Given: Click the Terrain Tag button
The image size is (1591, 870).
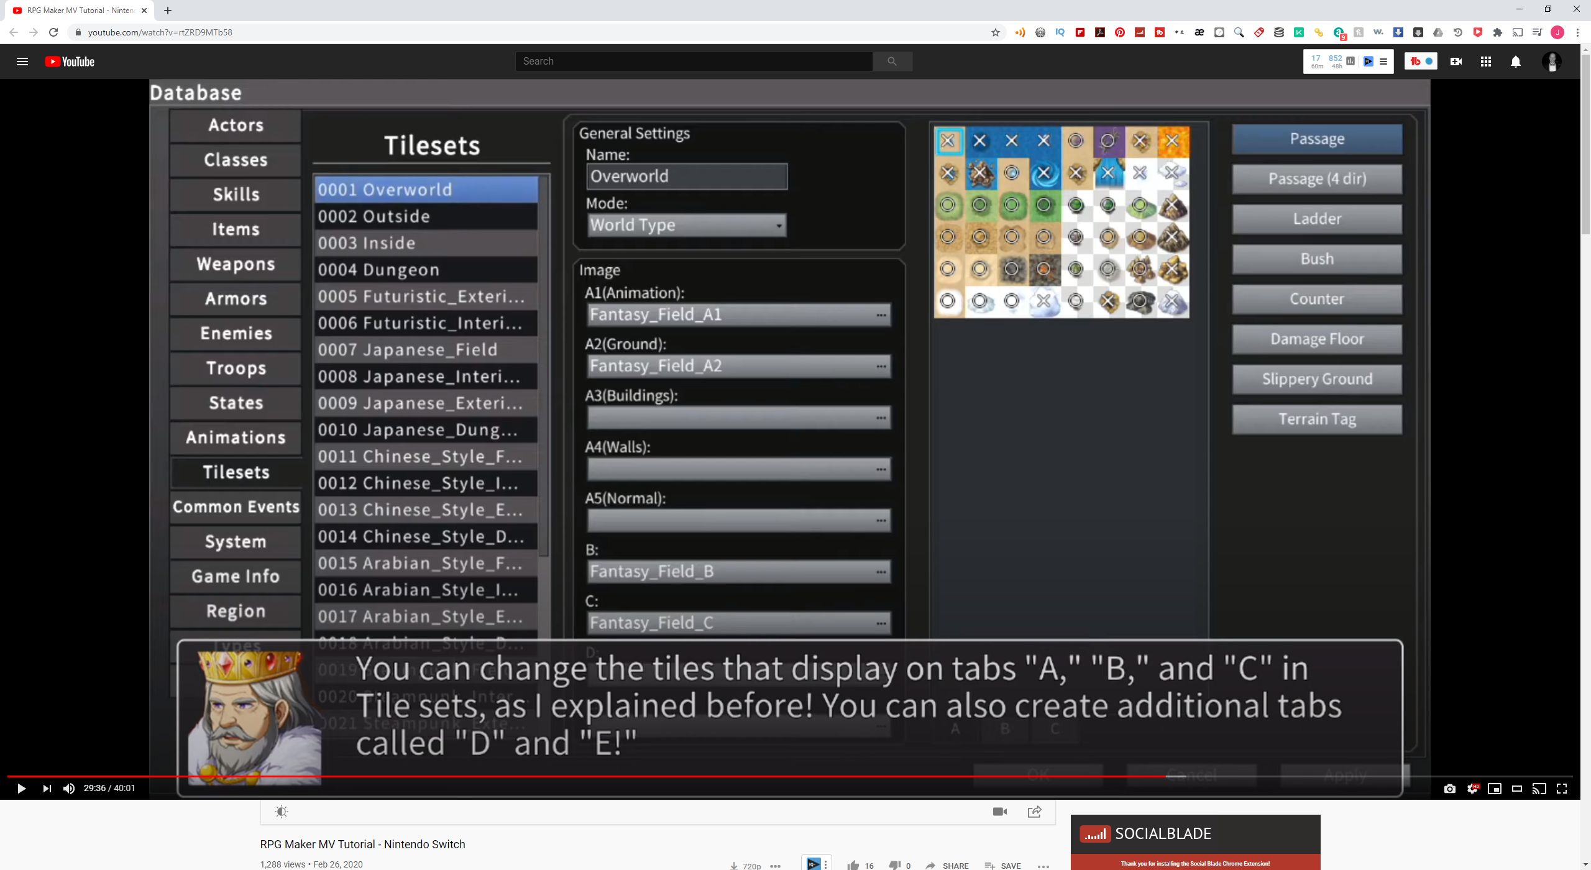Looking at the screenshot, I should tap(1317, 419).
